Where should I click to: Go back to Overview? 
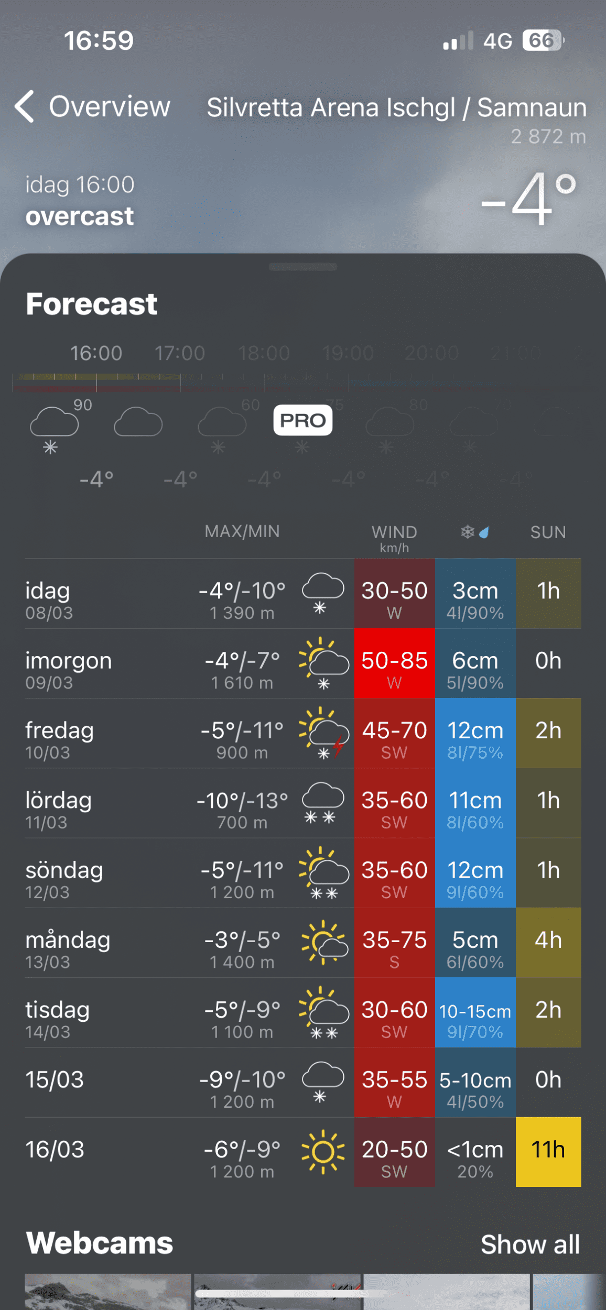(x=109, y=106)
